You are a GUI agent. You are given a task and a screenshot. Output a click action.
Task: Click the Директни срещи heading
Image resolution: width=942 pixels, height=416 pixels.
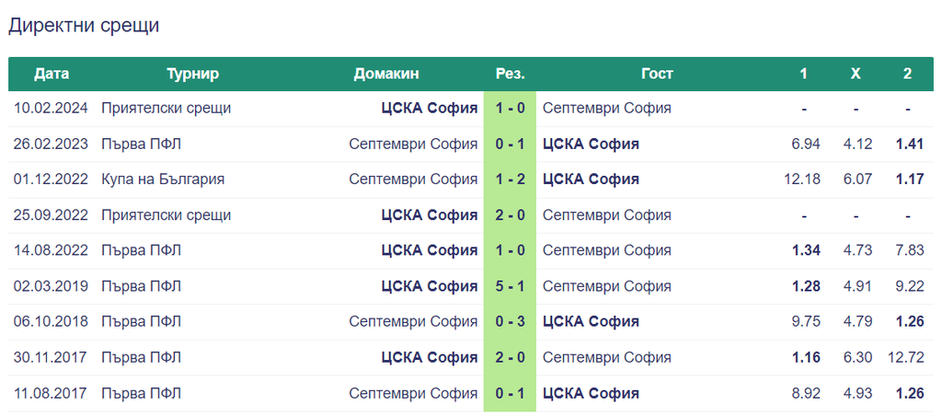click(x=84, y=26)
